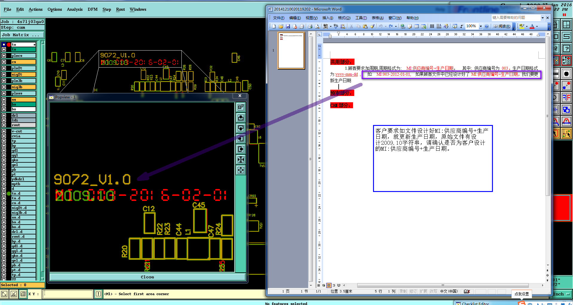The height and width of the screenshot is (305, 573).
Task: Click the pan up arrow icon in Popview
Action: pos(241,118)
